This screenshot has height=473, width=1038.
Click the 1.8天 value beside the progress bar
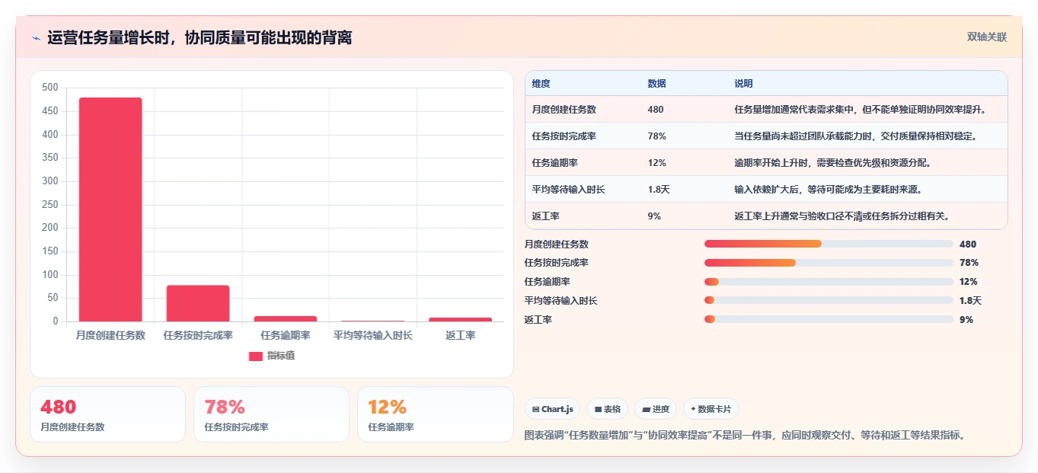(x=970, y=301)
